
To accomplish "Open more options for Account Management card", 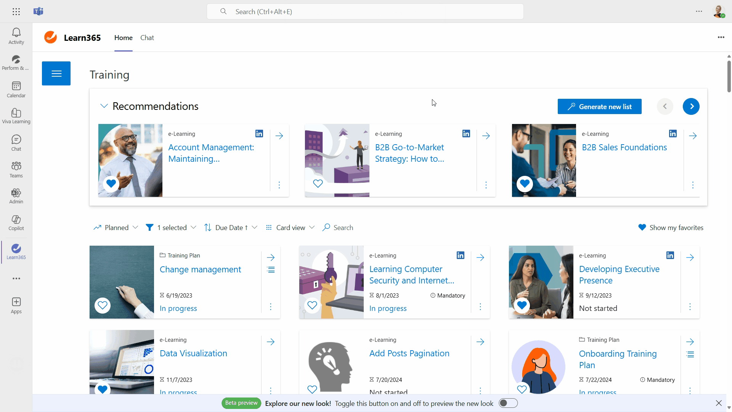I will 279,185.
